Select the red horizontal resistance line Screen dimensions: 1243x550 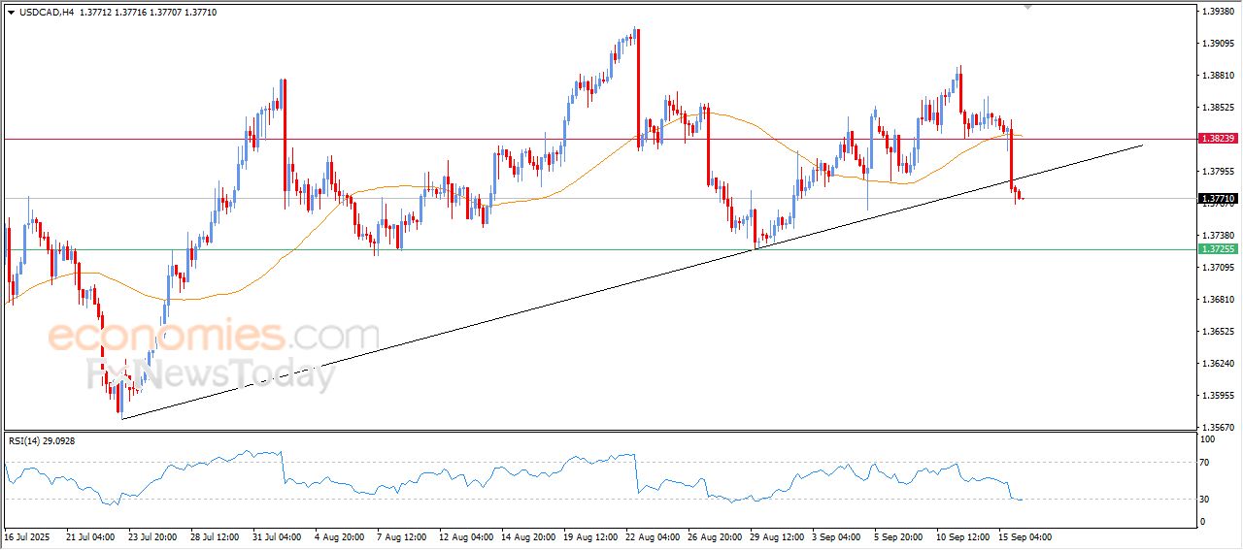388,139
